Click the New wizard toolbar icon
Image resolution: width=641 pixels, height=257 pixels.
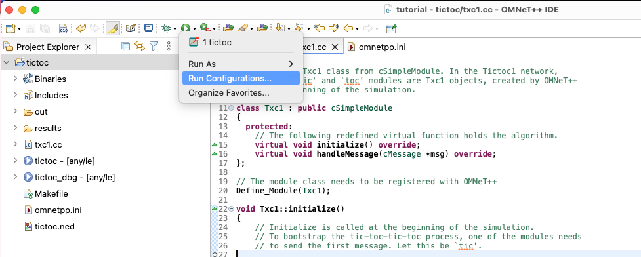[x=10, y=28]
